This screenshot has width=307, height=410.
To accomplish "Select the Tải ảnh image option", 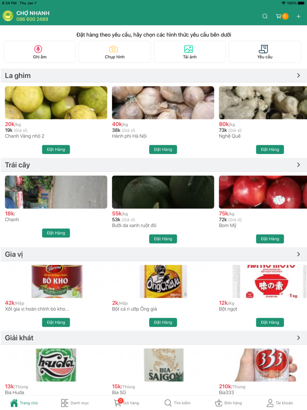I will coord(190,52).
